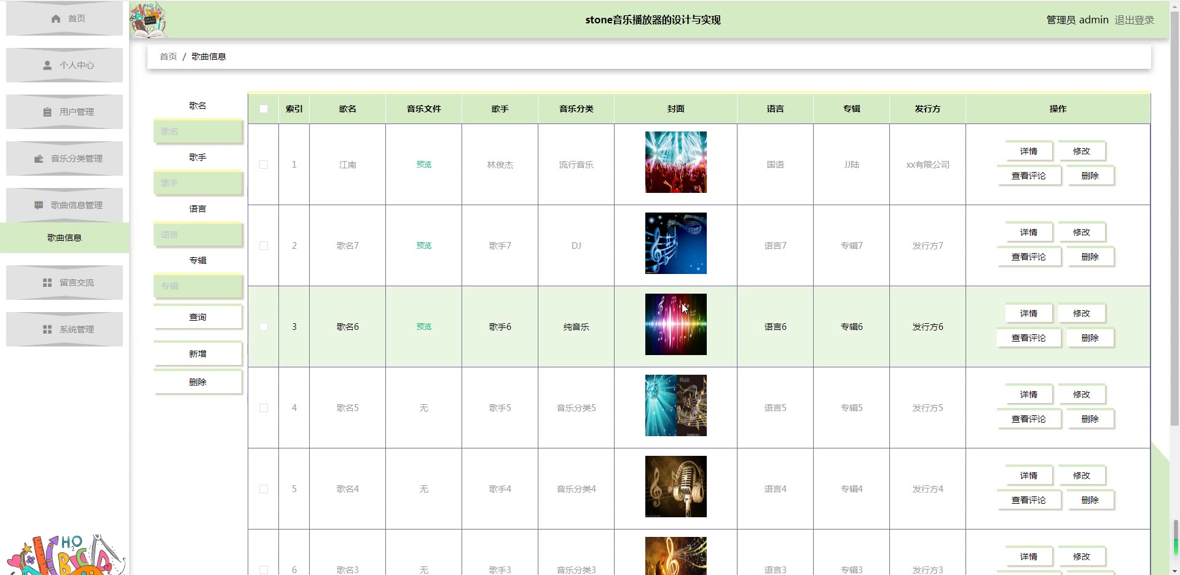
Task: Focus the 专辑 search input
Action: (x=198, y=286)
